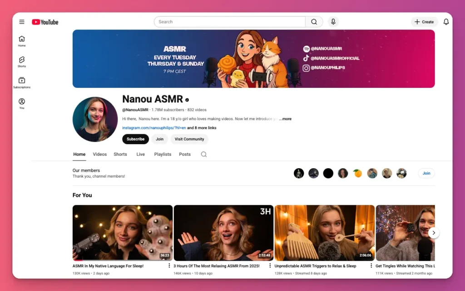Open the You section in the sidebar
This screenshot has width=465, height=291.
[21, 103]
